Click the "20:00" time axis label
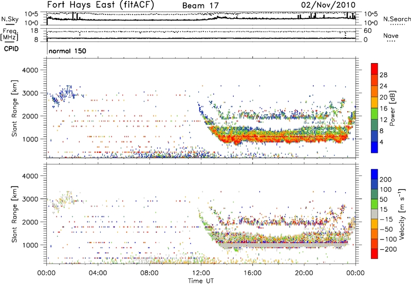This screenshot has width=411, height=284. point(304,273)
